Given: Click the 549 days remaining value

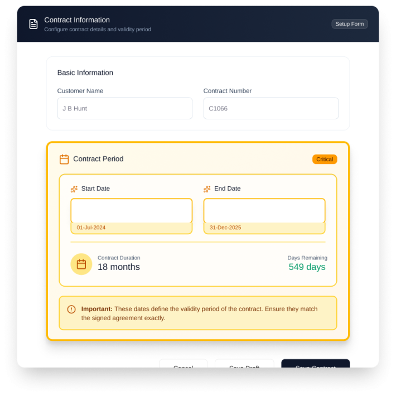Looking at the screenshot, I should click(x=307, y=267).
